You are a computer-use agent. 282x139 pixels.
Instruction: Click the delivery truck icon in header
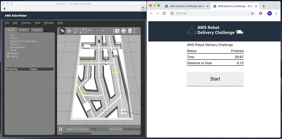pos(239,32)
